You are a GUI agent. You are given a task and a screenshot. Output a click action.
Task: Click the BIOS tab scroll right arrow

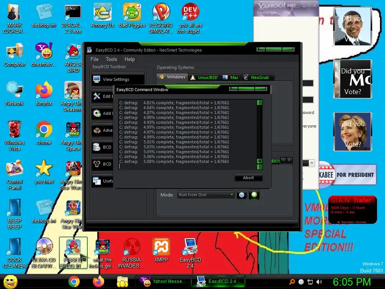click(290, 160)
